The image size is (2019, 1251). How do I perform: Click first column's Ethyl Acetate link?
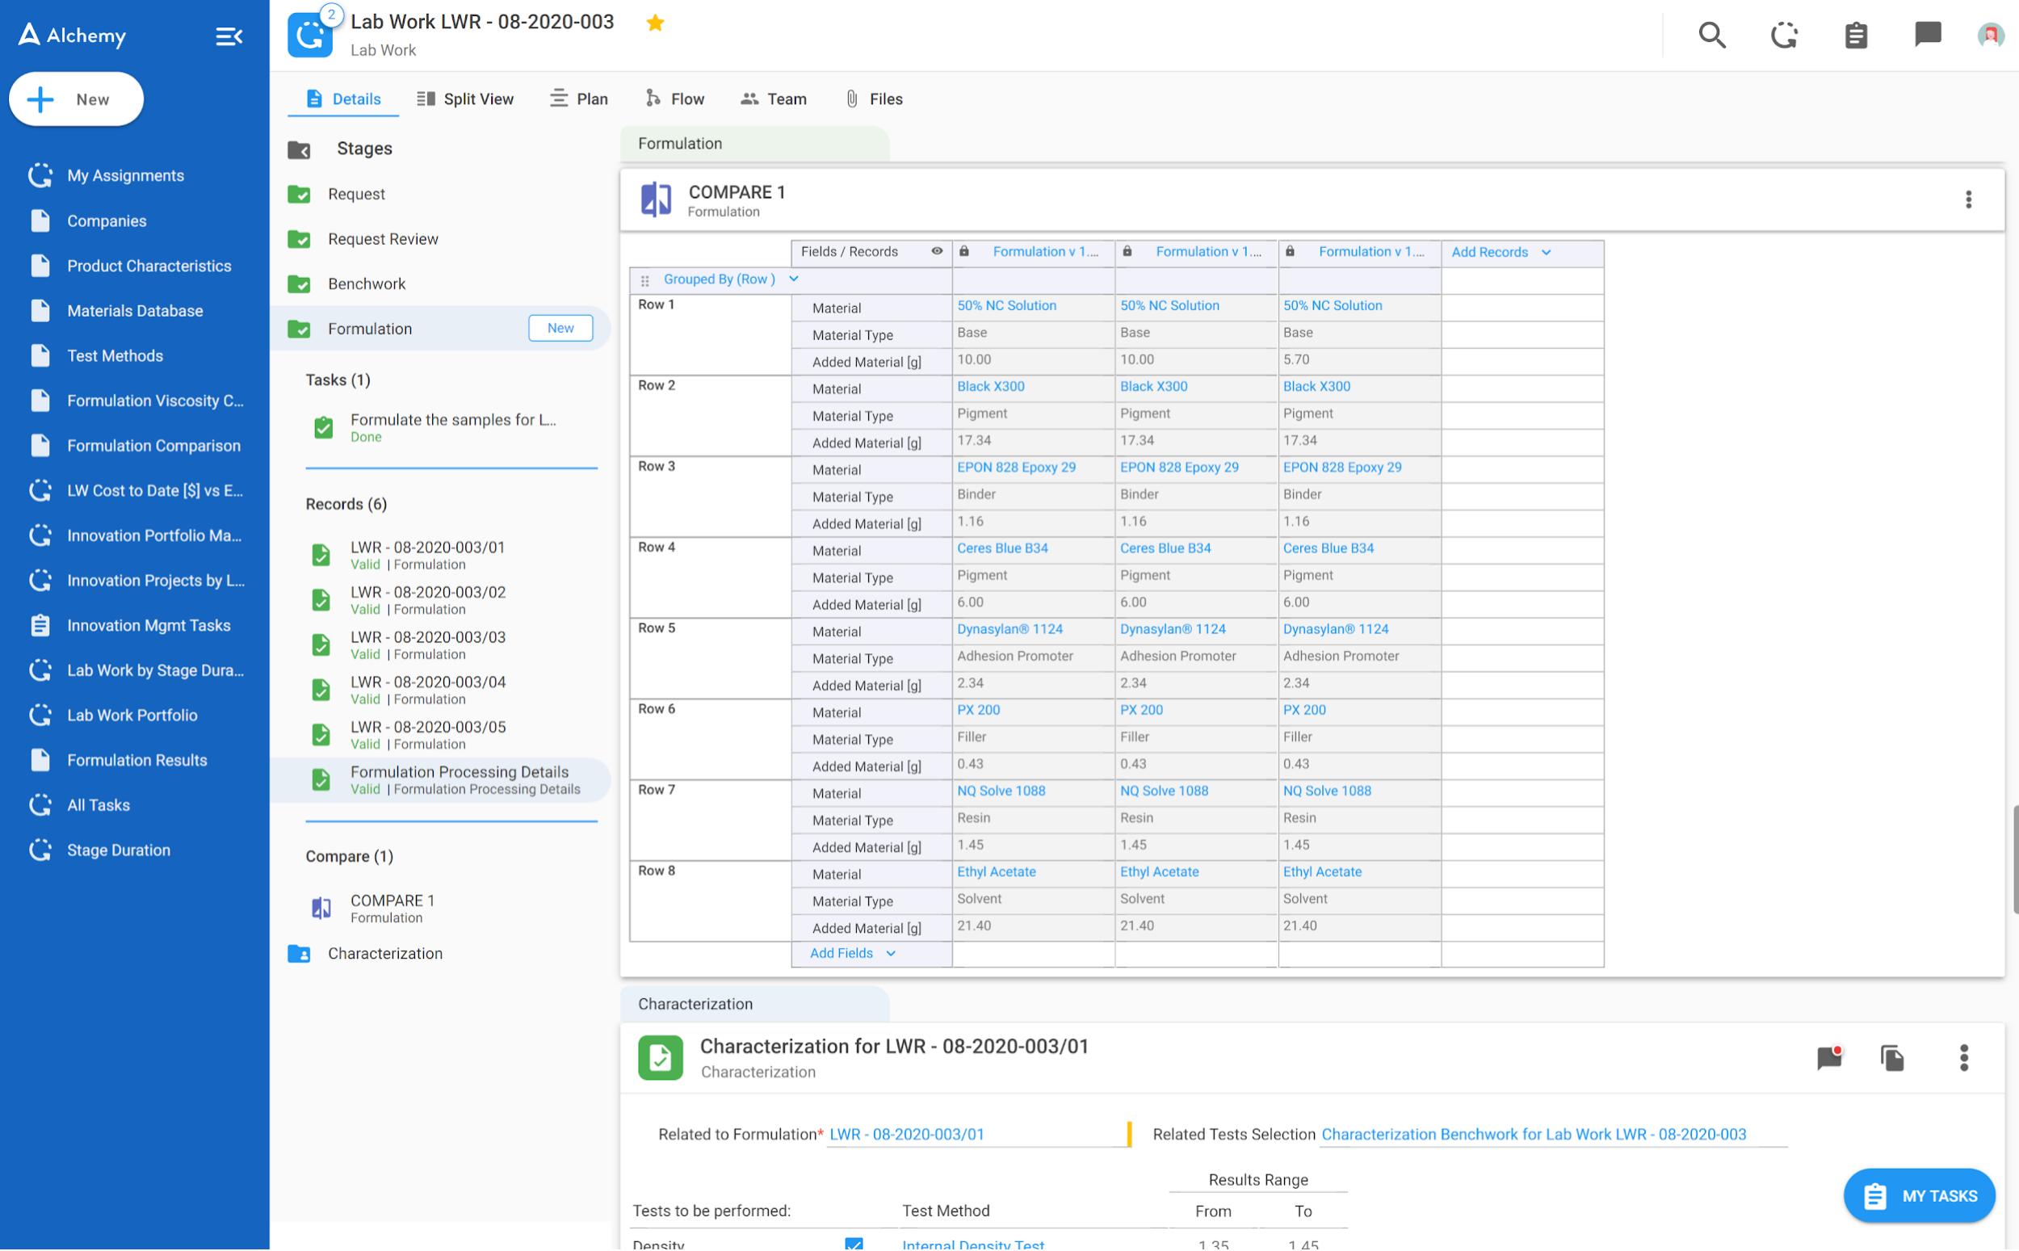tap(996, 872)
